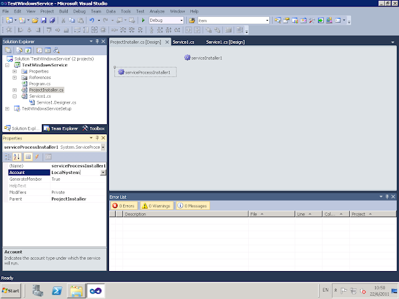The image size is (399, 299).
Task: Close the ProjectInstaller.cs [Design] tab
Action: pyautogui.click(x=167, y=43)
